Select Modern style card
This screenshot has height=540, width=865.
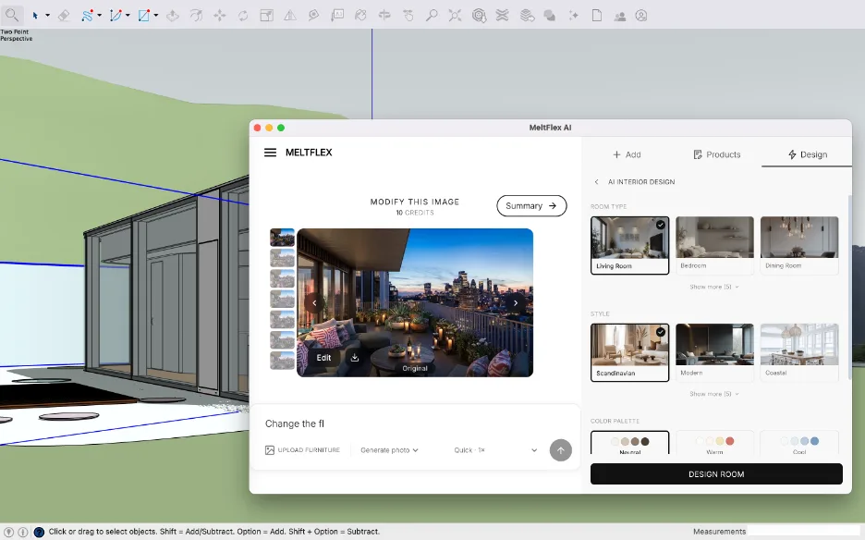coord(714,352)
